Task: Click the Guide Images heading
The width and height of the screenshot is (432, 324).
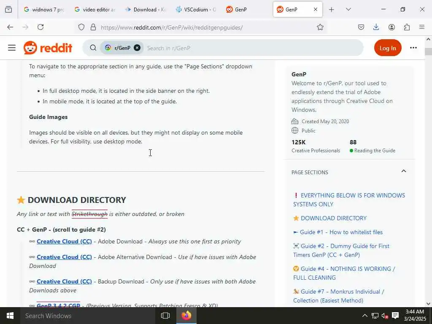Action: (48, 117)
